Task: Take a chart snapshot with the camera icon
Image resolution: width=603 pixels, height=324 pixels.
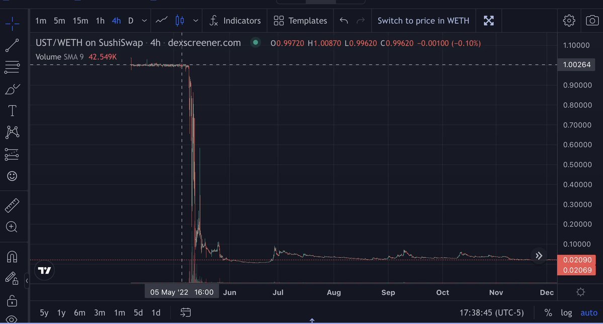Action: 592,20
